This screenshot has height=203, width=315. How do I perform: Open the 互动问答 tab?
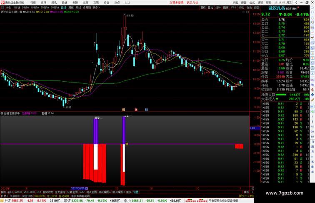(x=64, y=196)
